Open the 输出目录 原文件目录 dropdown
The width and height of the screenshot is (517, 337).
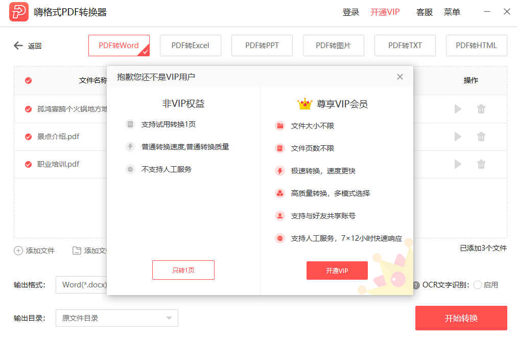click(116, 318)
